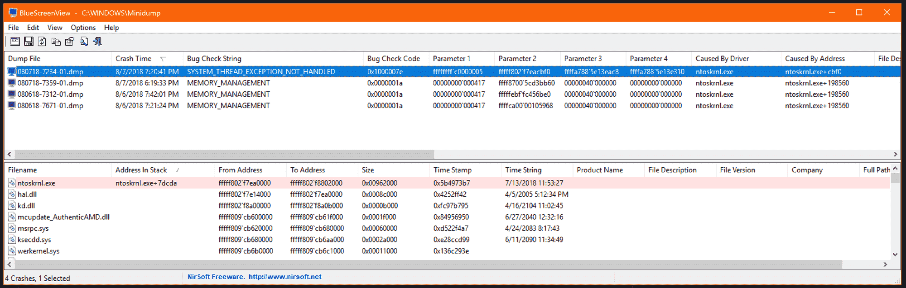The image size is (906, 288).
Task: Sort drivers by From Address header
Action: (x=251, y=170)
